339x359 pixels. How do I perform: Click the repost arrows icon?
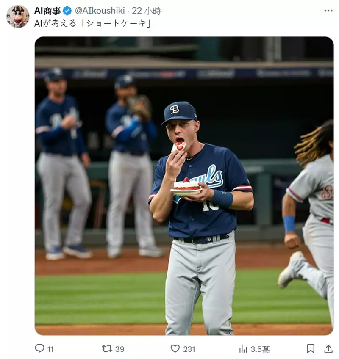point(107,348)
